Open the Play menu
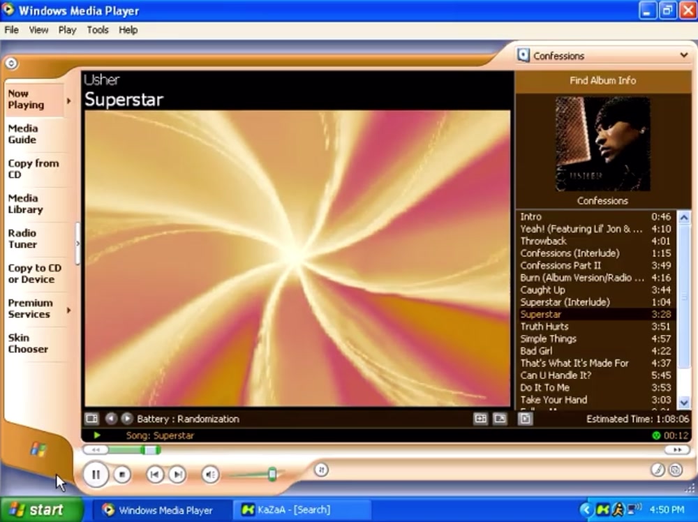 click(67, 30)
